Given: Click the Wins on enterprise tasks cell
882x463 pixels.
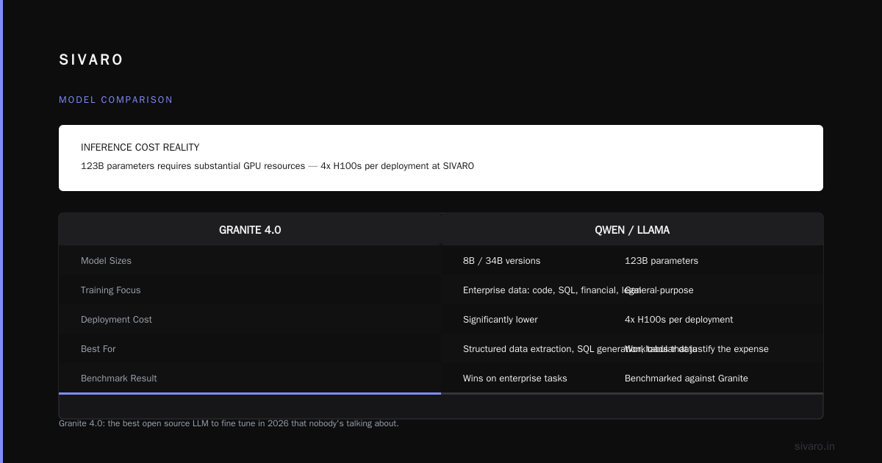Looking at the screenshot, I should [x=515, y=378].
